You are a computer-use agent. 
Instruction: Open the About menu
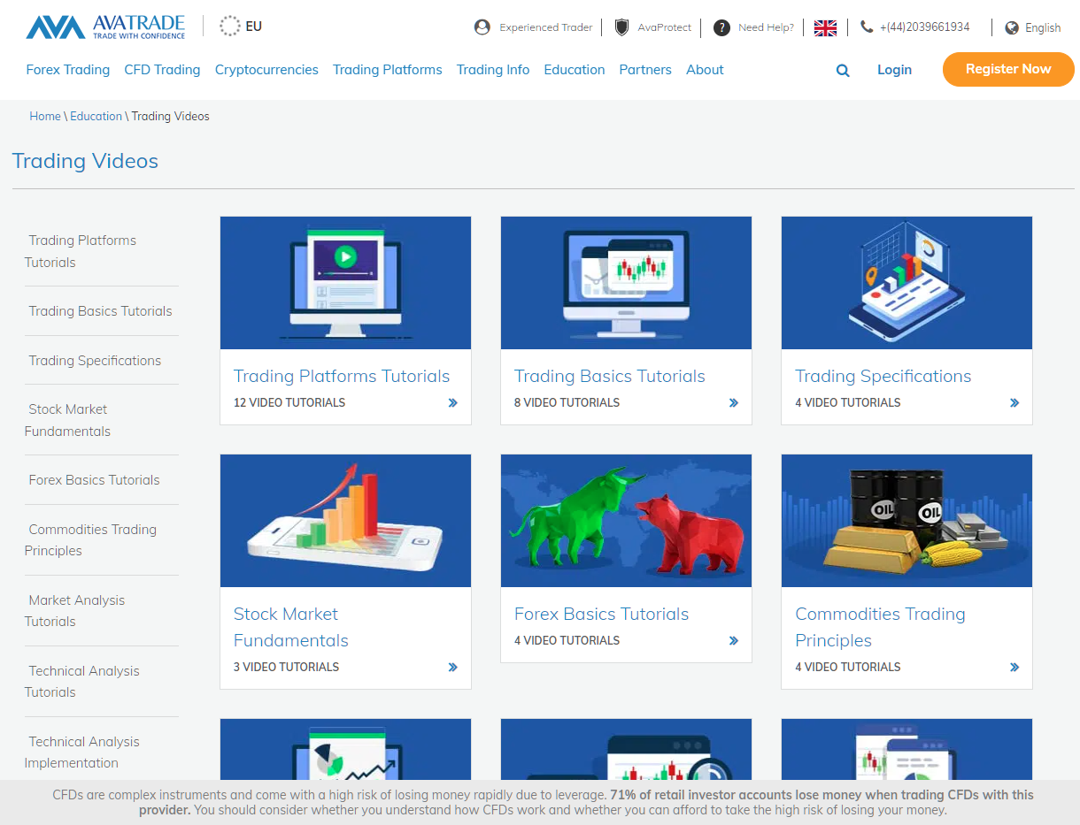tap(705, 70)
